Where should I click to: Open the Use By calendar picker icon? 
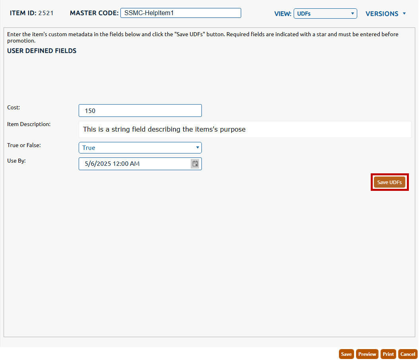pos(195,164)
